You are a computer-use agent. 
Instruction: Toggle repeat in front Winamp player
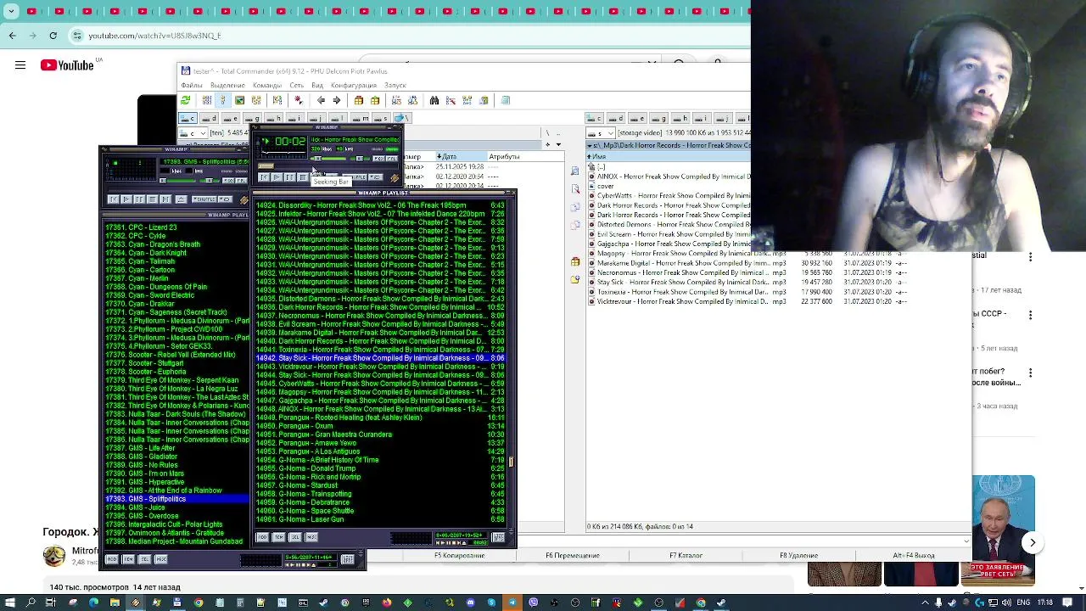pos(375,177)
